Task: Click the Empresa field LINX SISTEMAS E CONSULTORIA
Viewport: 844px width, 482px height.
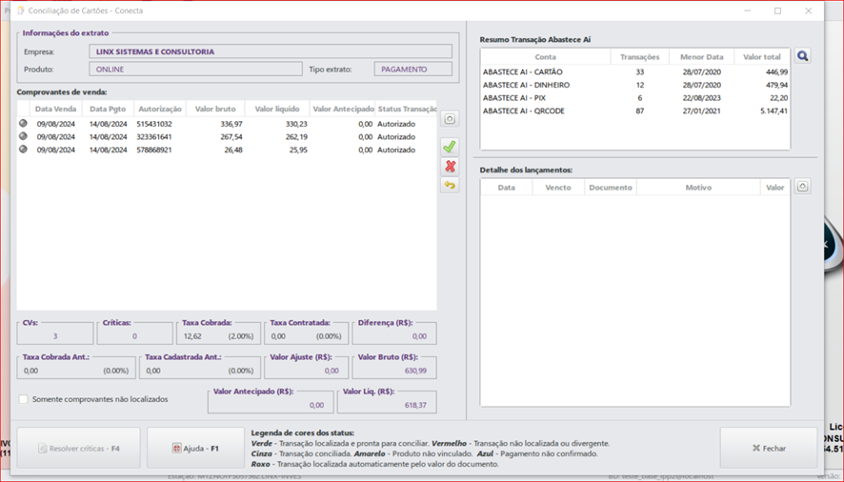Action: pos(271,51)
